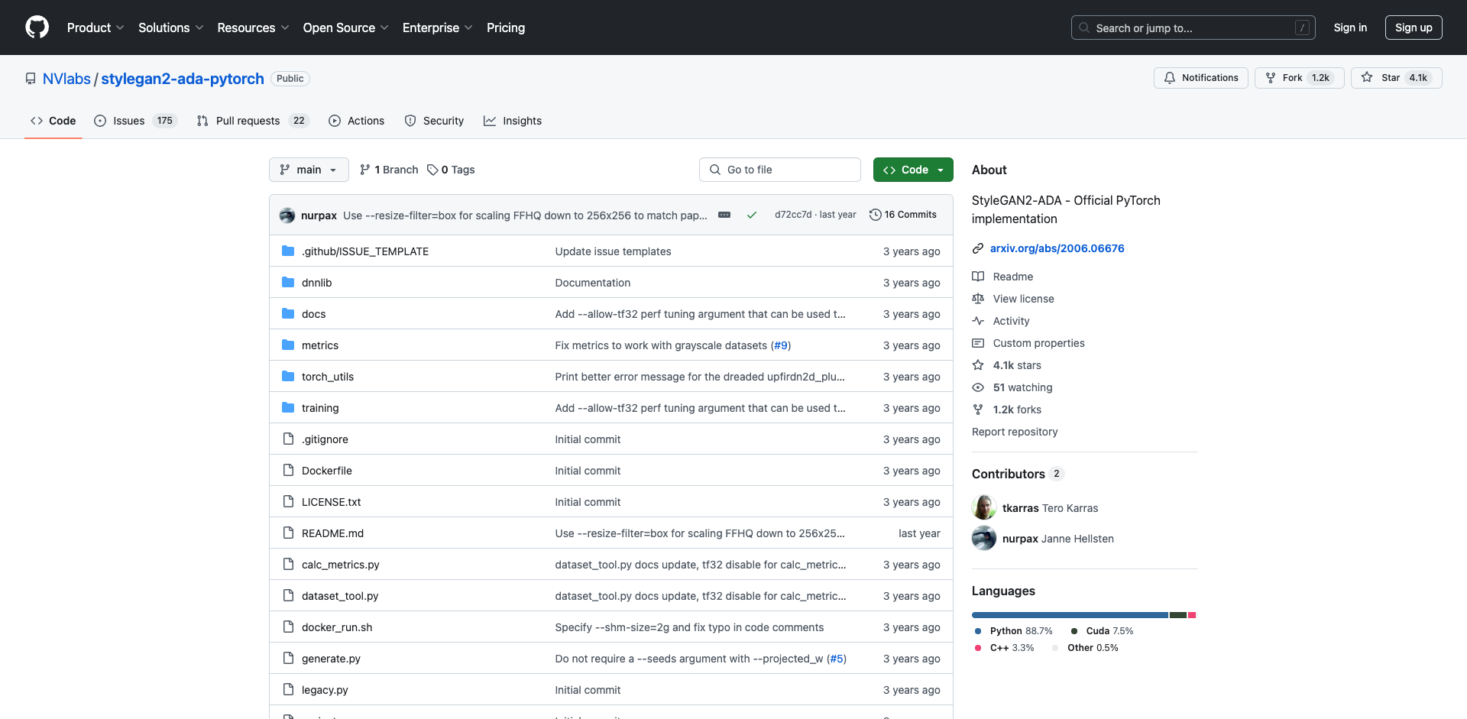Open the Pull requests tab
The width and height of the screenshot is (1467, 719).
tap(252, 121)
